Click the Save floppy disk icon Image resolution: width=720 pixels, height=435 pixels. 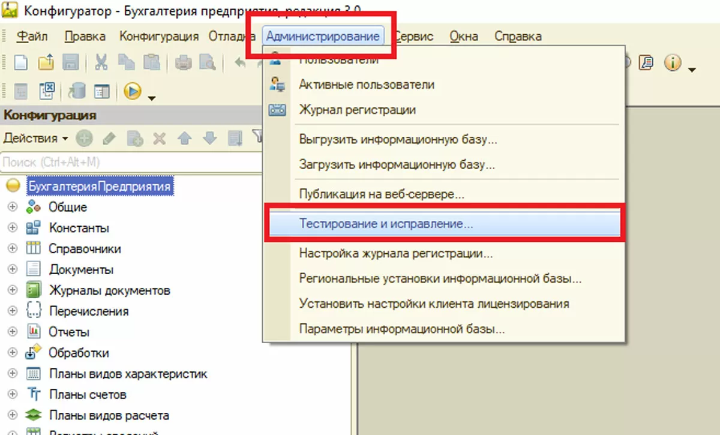click(71, 62)
